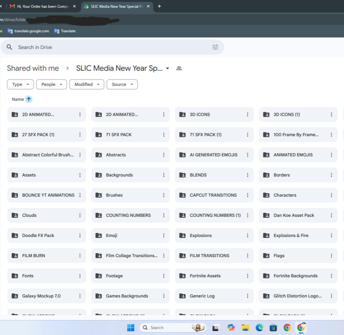
Task: Click the Name column header
Action: pyautogui.click(x=18, y=99)
